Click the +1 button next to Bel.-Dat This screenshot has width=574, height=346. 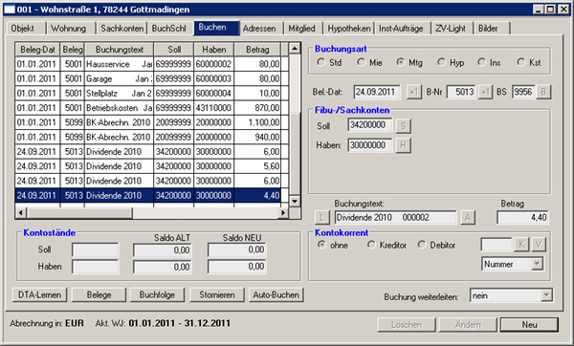coord(413,92)
